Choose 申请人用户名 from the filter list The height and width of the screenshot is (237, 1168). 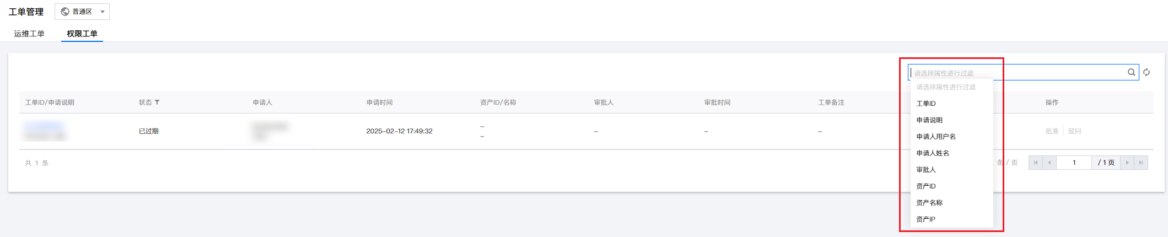pyautogui.click(x=936, y=137)
